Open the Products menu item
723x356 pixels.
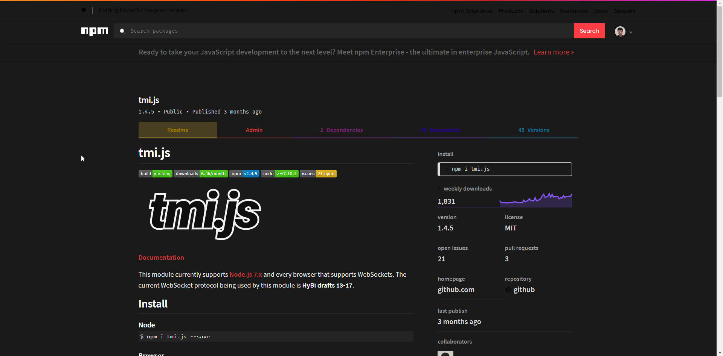point(511,11)
